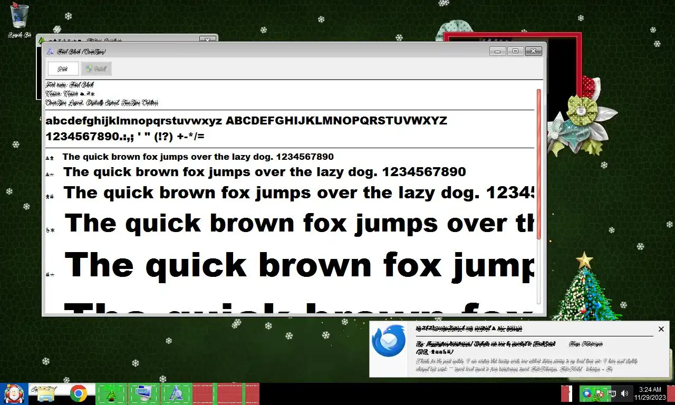Click the "abcdefghijklmnopqrstuvwxyz ABCDEFGHIJKLMNOPQRSTUVWXYZ" sample line

(246, 121)
